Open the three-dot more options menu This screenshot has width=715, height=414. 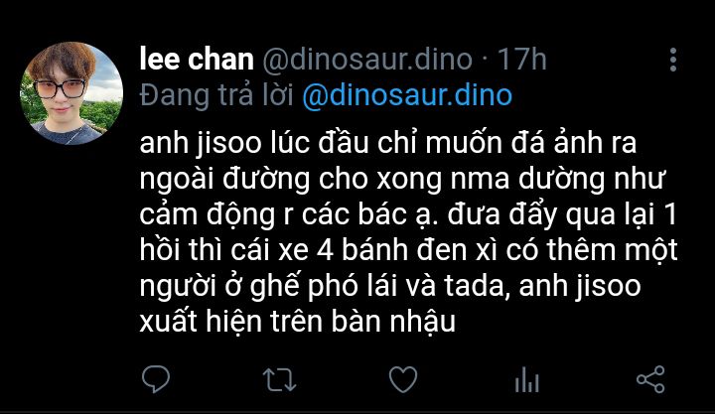[673, 60]
